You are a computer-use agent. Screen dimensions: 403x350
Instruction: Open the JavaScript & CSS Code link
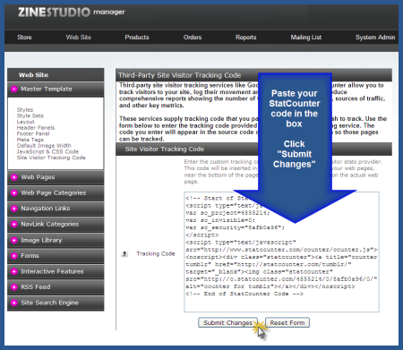tap(47, 151)
